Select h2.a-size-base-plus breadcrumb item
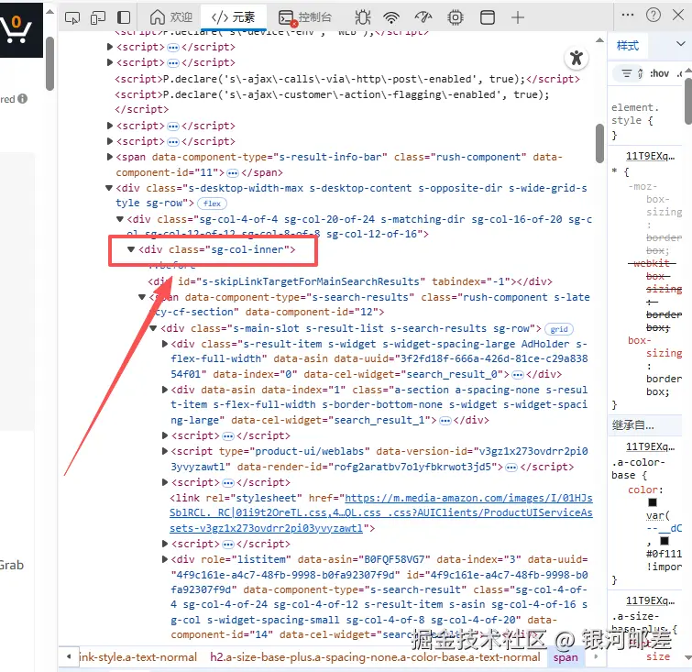The width and height of the screenshot is (692, 672). 375,657
